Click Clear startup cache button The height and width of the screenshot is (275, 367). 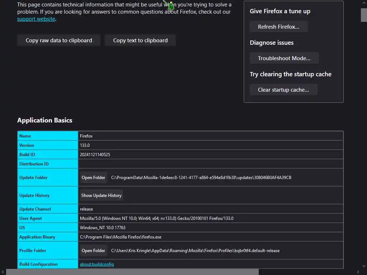(283, 90)
